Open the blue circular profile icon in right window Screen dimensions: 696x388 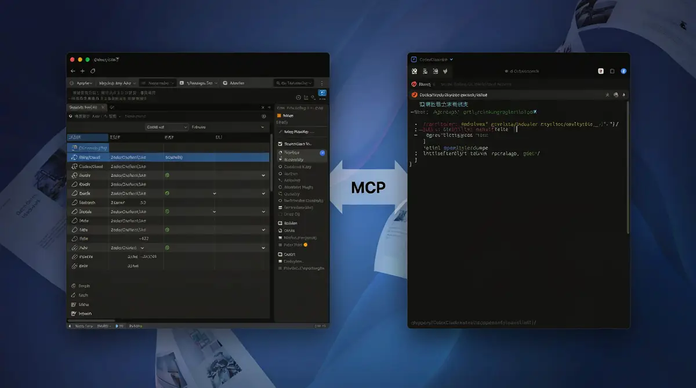(x=623, y=71)
